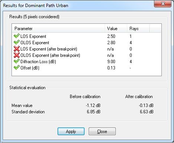Click the mean value -0.13 dB after calibration
Viewport: 174px width, 143px height.
(146, 105)
